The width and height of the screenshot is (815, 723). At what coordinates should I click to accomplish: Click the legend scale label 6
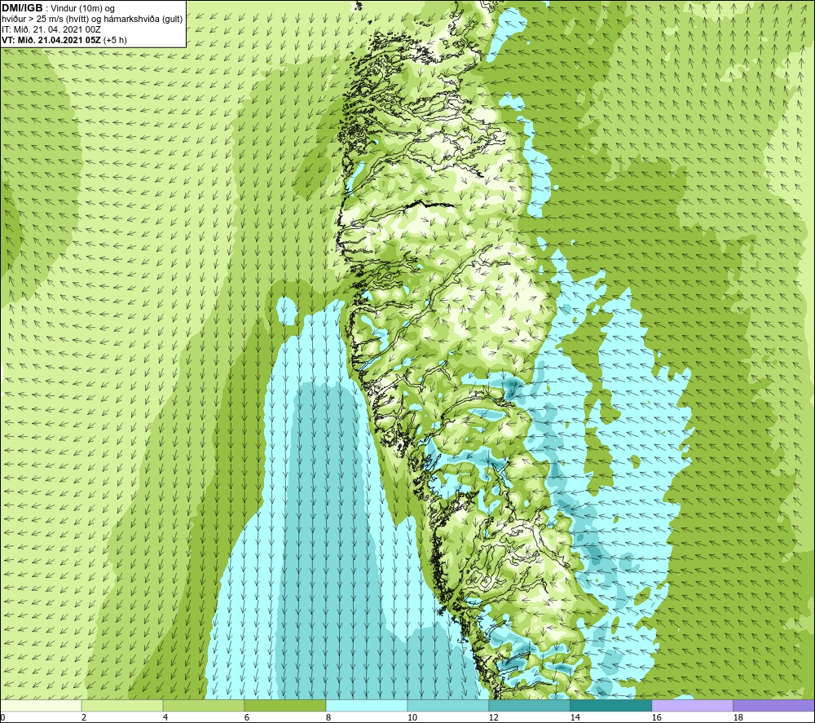(x=247, y=718)
